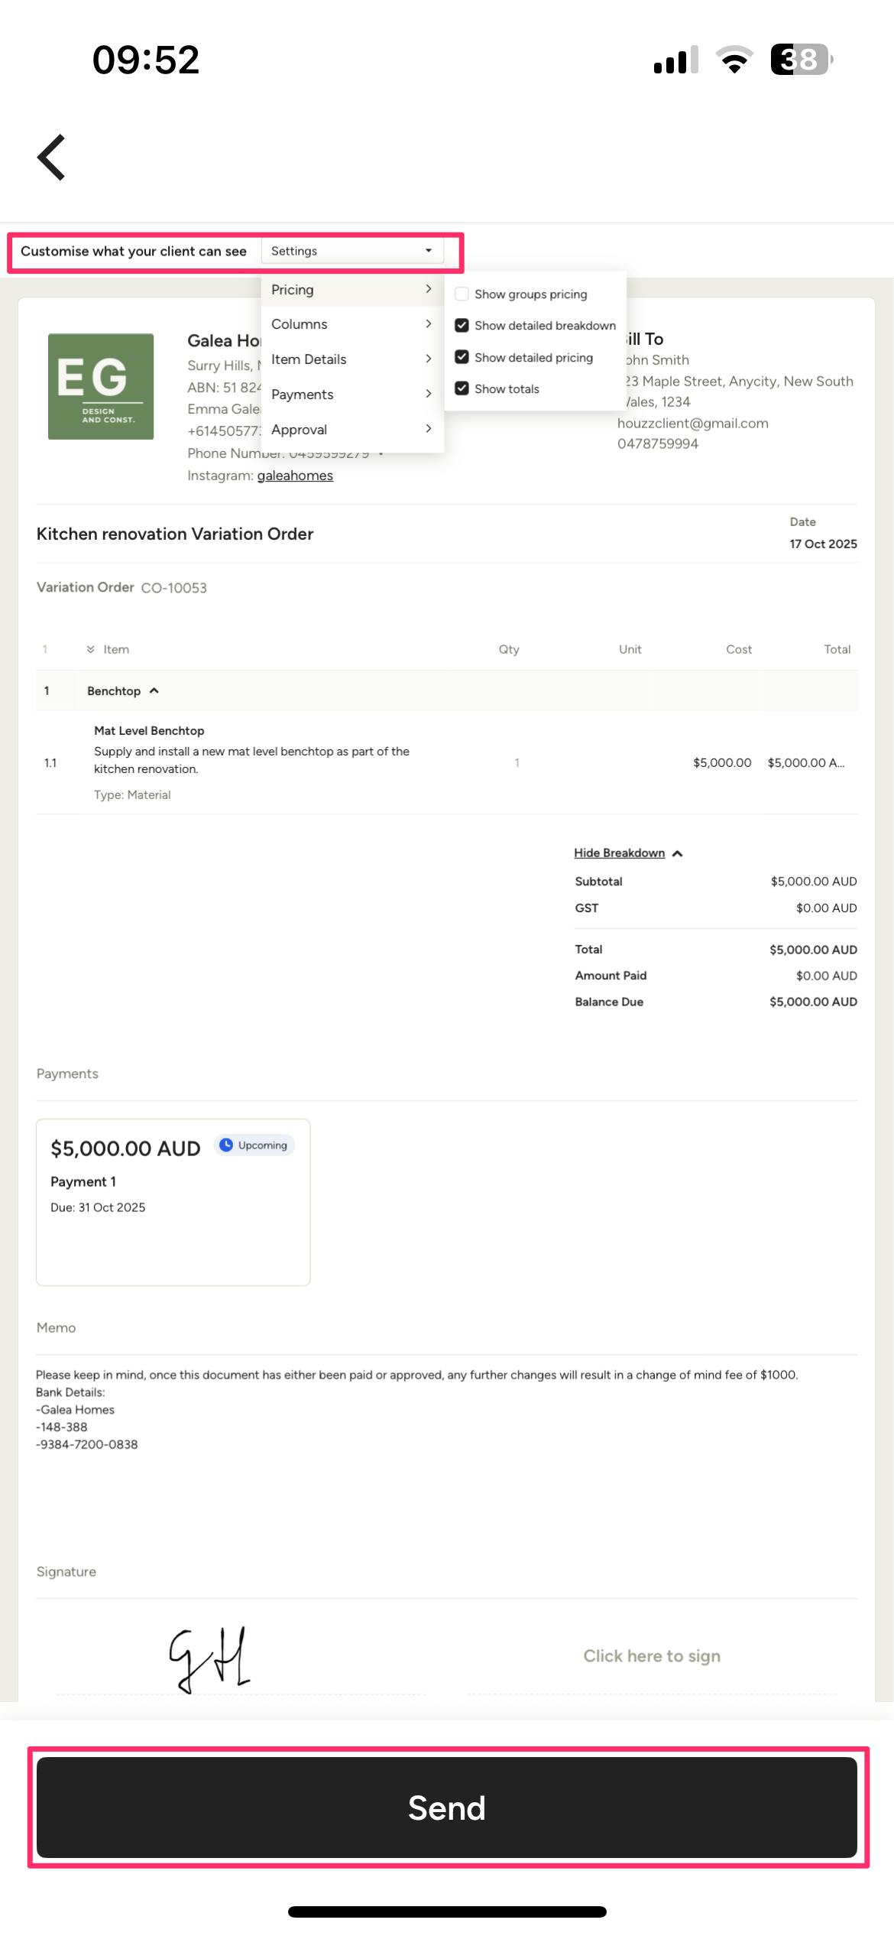Open the Item Details submenu
The width and height of the screenshot is (894, 1936).
(x=352, y=359)
